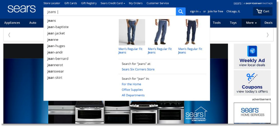Open the Sears Home Services advertisement

(x=252, y=113)
